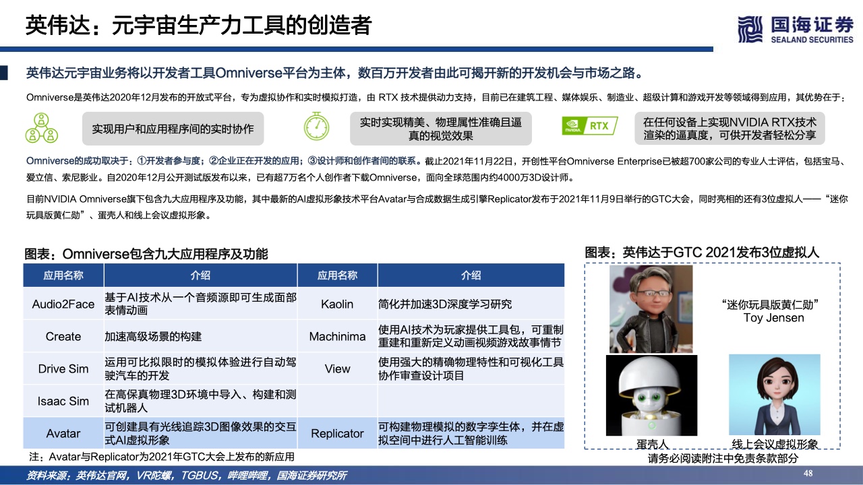Click the first 应用名称 column header
This screenshot has height=485, width=863.
pos(63,276)
